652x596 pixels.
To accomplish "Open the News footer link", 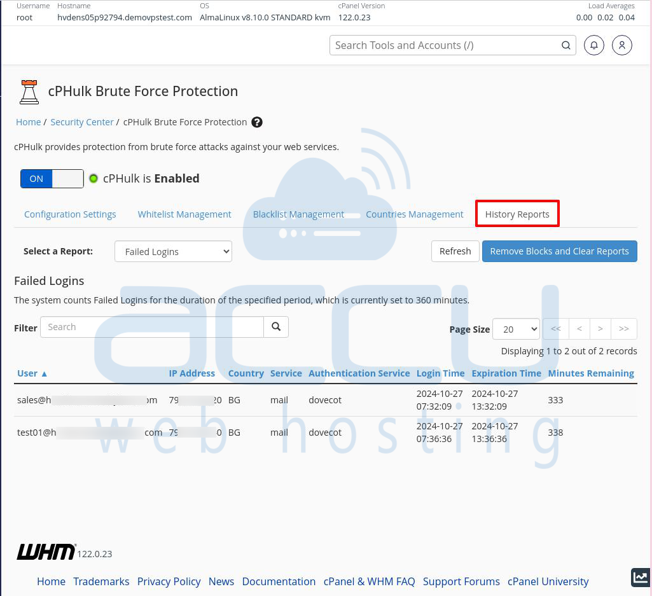I will click(221, 581).
